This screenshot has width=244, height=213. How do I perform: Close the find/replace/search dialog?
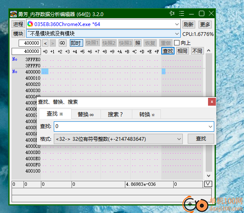coord(212,102)
